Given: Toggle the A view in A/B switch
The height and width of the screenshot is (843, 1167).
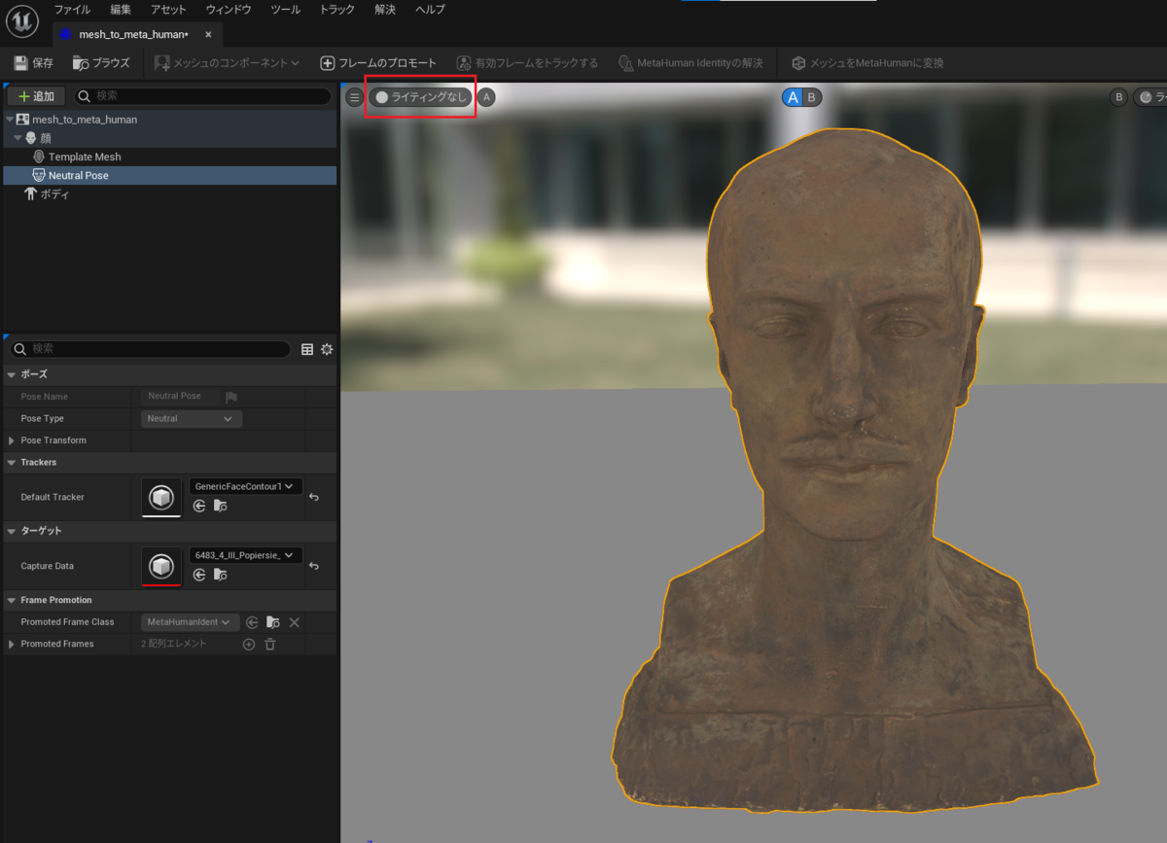Looking at the screenshot, I should coord(794,97).
